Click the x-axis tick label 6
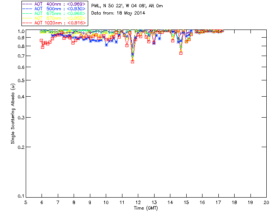 [42, 202]
